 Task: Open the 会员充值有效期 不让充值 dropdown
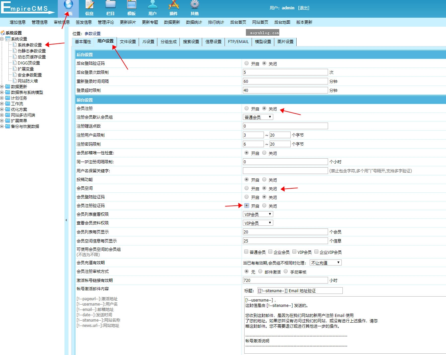tap(326, 262)
